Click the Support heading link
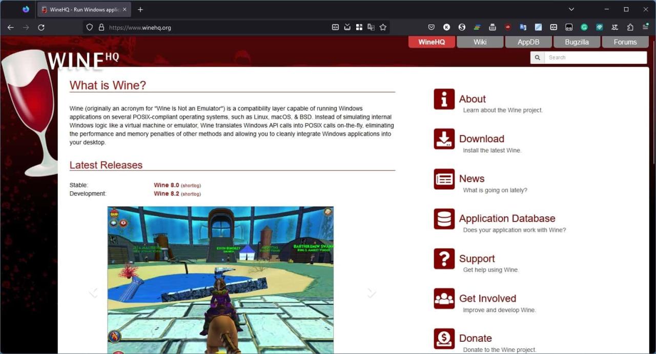 [477, 259]
